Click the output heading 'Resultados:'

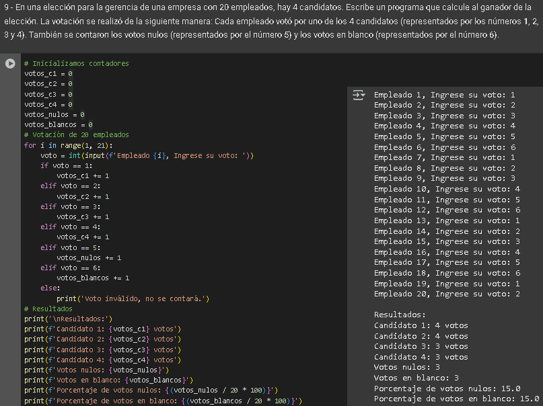pyautogui.click(x=400, y=315)
